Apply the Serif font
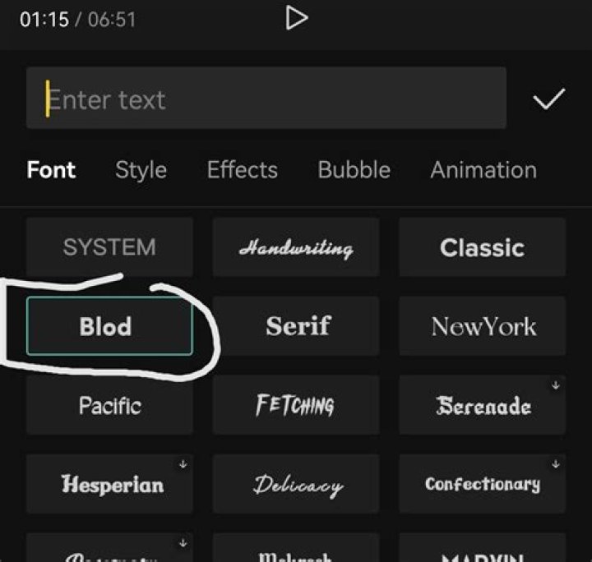The image size is (592, 562). tap(296, 326)
